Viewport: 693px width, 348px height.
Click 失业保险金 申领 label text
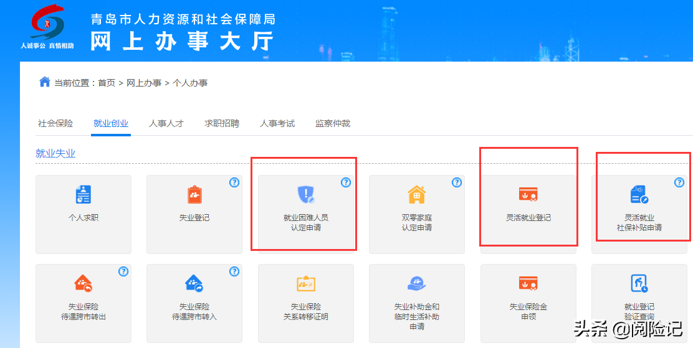point(528,312)
